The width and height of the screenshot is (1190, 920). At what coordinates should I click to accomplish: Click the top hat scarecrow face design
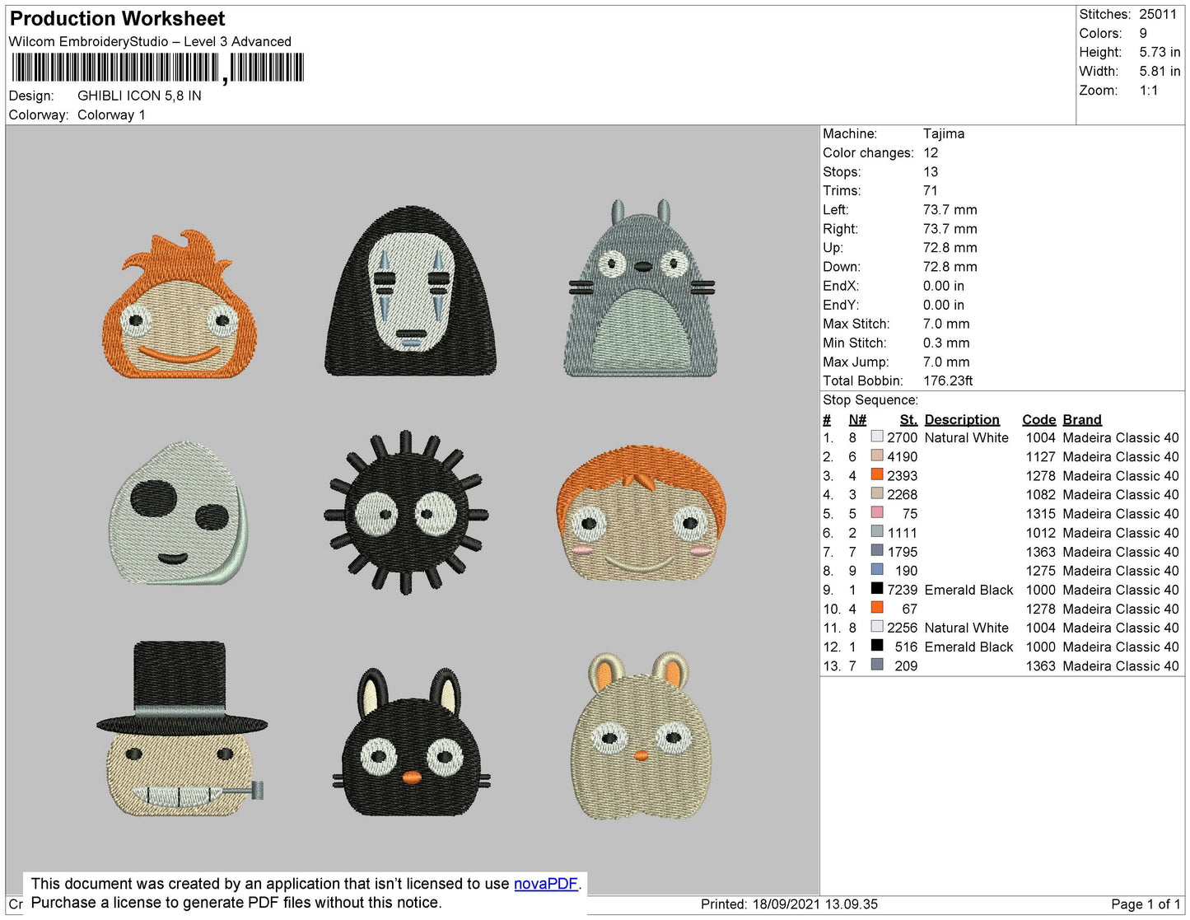pos(181,728)
